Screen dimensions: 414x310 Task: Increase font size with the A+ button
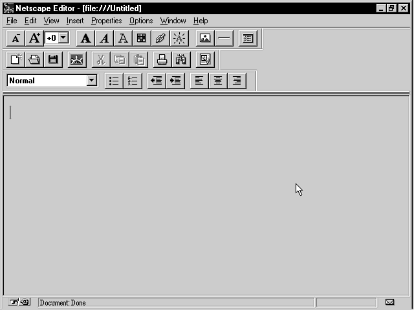click(x=34, y=39)
